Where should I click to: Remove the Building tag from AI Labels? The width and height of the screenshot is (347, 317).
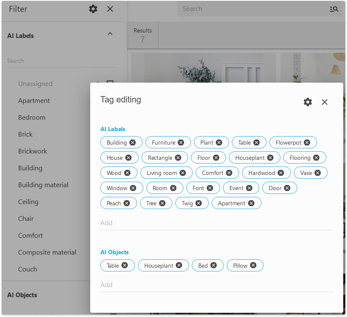132,142
